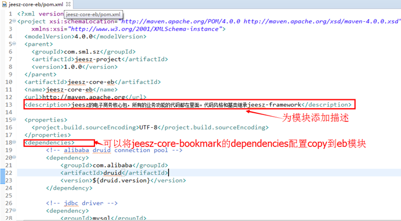Close the jeesz-core-eb/pom.xml editor tab
This screenshot has width=401, height=221.
point(68,4)
